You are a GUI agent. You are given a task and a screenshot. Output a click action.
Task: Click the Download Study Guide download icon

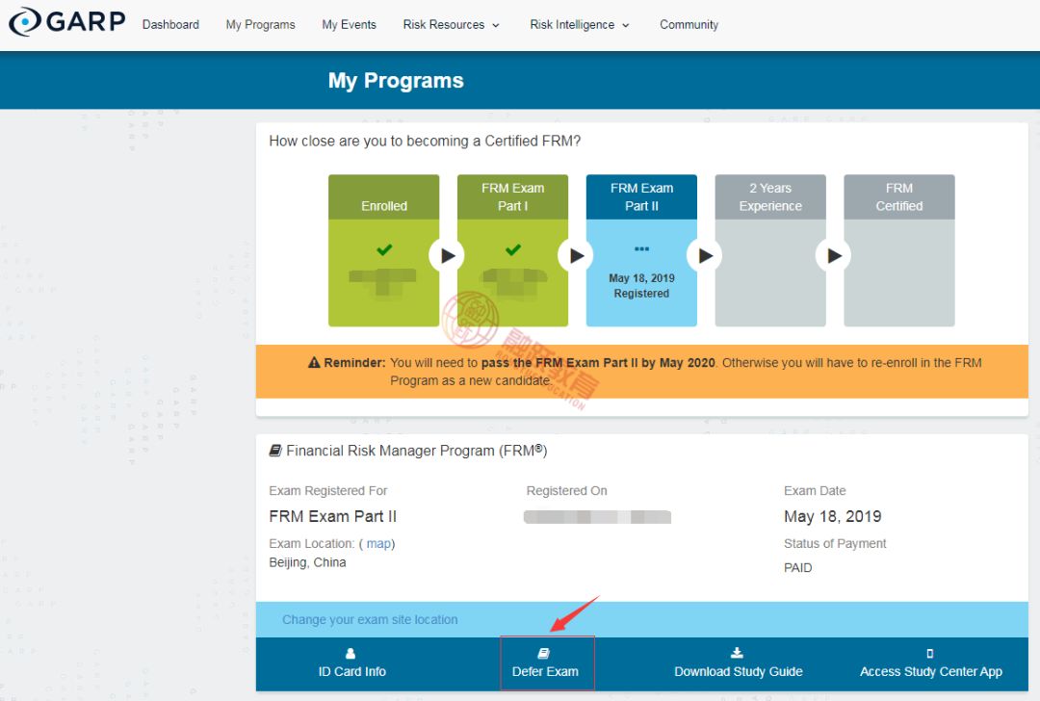(x=738, y=654)
